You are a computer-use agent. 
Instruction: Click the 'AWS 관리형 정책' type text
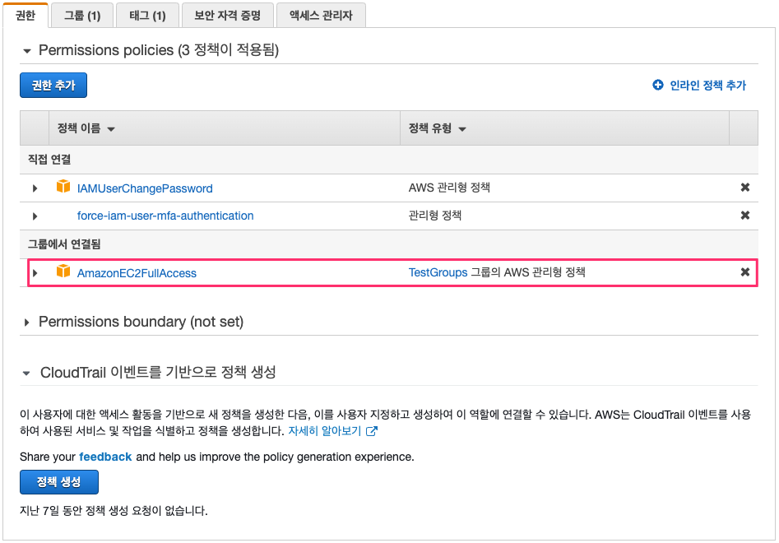(x=449, y=188)
